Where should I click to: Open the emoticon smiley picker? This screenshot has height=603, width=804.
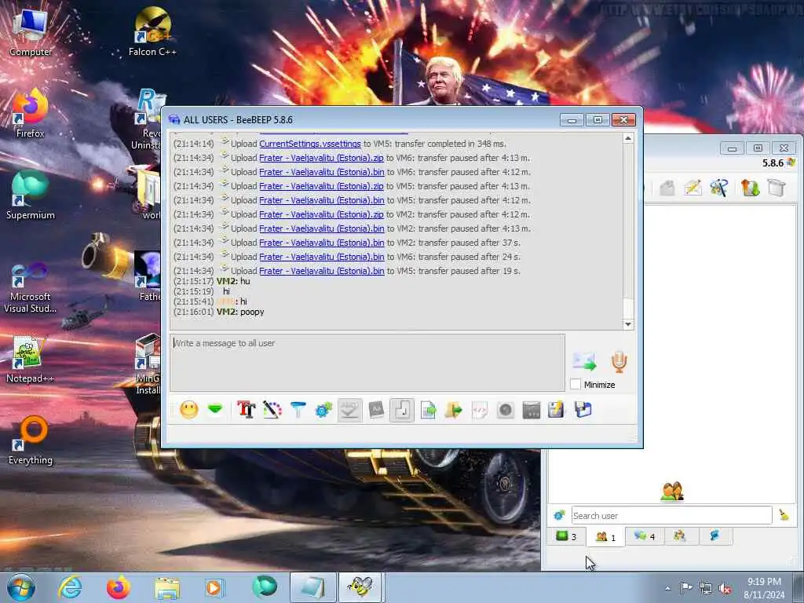click(x=188, y=410)
